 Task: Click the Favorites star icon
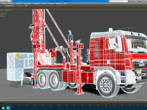pos(134,1)
